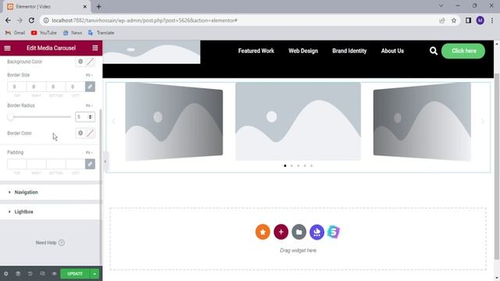Click the orange star favorites icon
Image resolution: width=500 pixels, height=281 pixels.
(262, 232)
